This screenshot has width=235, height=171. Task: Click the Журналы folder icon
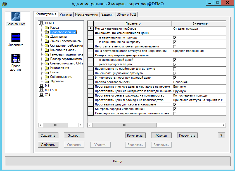47,81
